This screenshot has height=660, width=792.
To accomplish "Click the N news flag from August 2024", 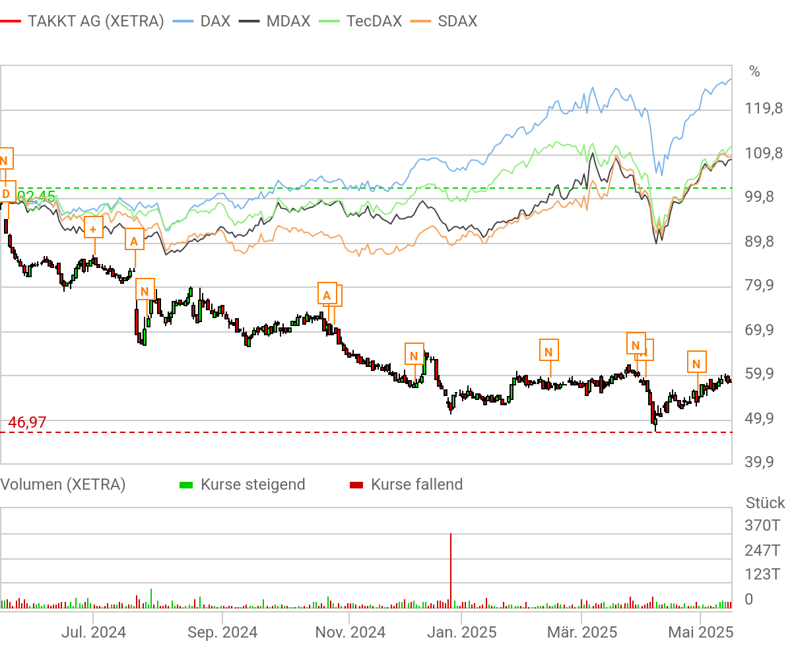I will pos(145,288).
